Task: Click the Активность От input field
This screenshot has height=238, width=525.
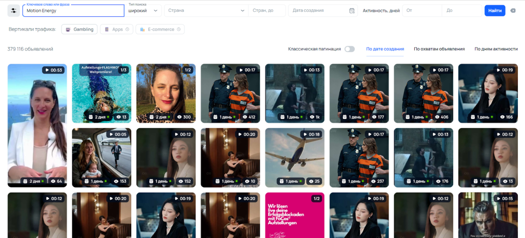Action: (421, 11)
